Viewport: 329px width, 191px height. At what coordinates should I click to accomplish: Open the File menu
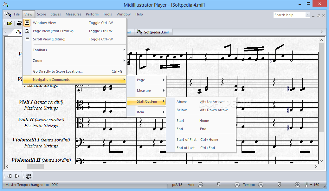[17, 14]
